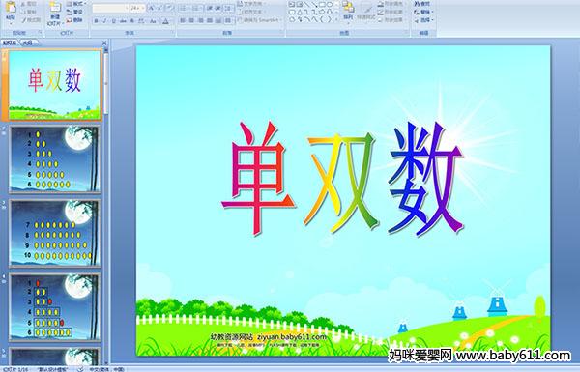Select the Format Painter brush

pyautogui.click(x=23, y=20)
